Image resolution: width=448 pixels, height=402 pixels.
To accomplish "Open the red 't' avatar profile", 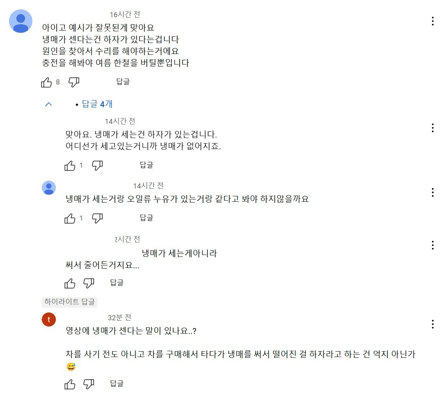I will [x=49, y=320].
